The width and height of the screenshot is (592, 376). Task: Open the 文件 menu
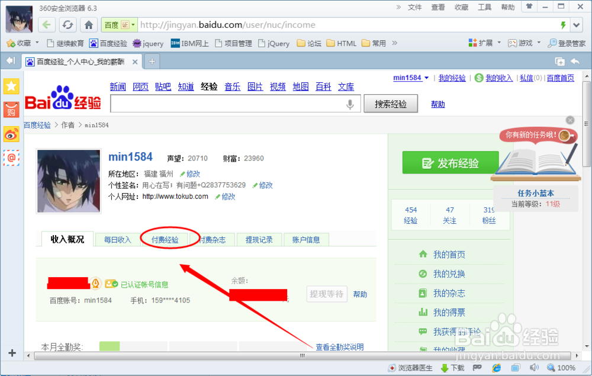(414, 7)
